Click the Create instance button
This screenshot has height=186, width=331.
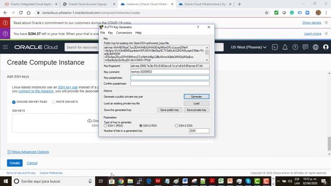(x=14, y=163)
